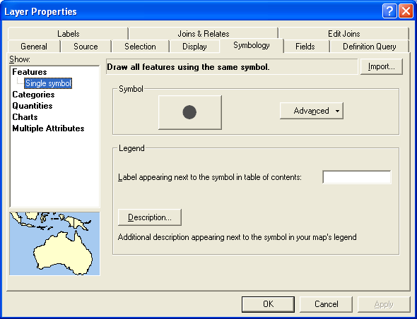Switch to the Labels tab

click(69, 34)
